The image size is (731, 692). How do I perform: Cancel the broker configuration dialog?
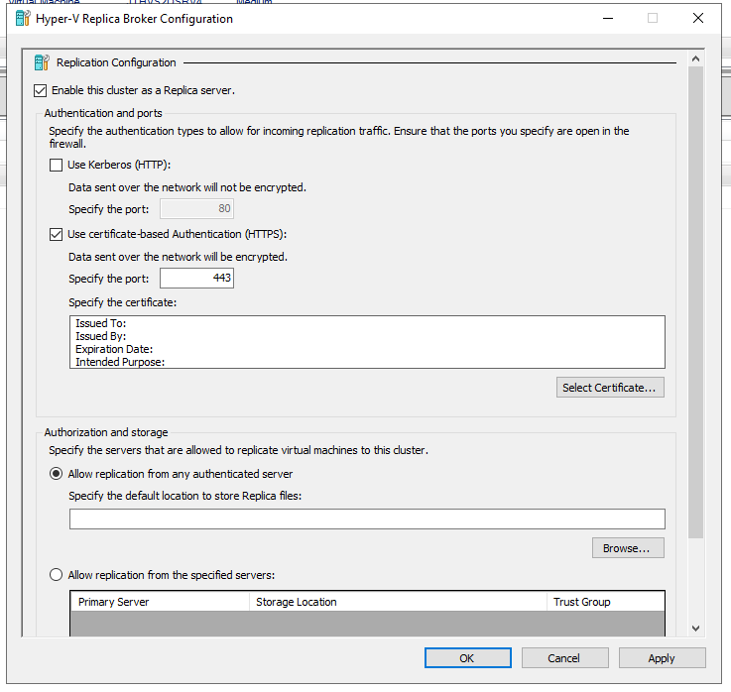click(x=564, y=658)
